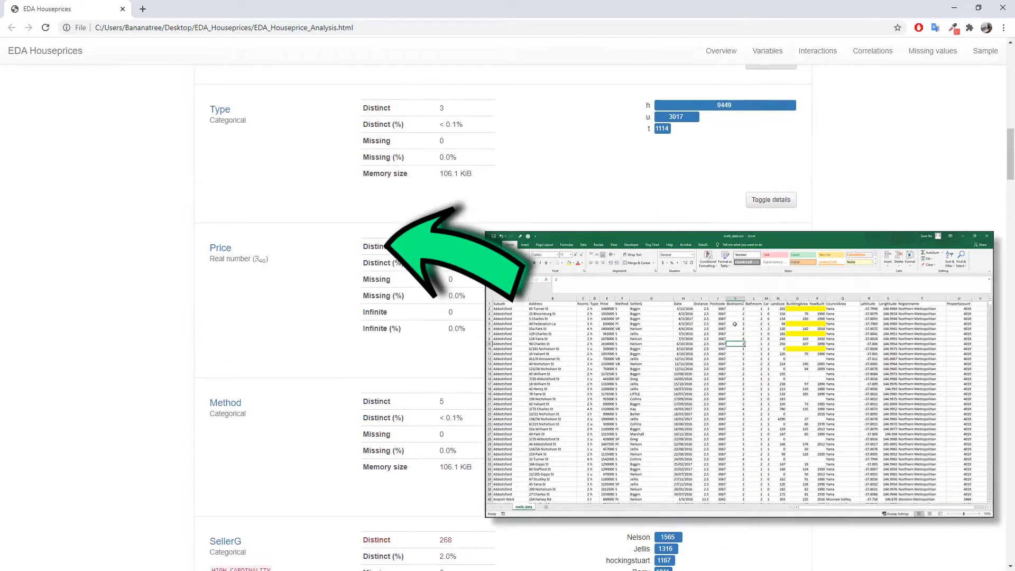1015x571 pixels.
Task: Navigate to the Correlations section
Action: tap(872, 51)
